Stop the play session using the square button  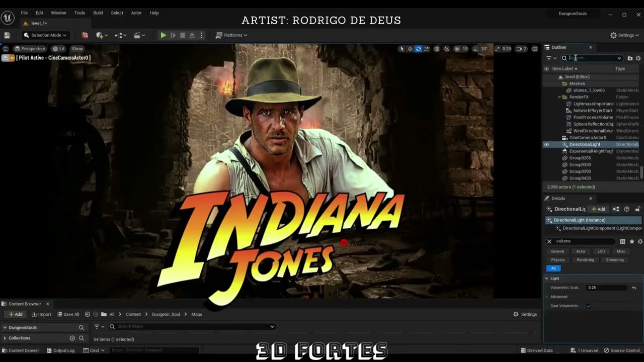[183, 35]
